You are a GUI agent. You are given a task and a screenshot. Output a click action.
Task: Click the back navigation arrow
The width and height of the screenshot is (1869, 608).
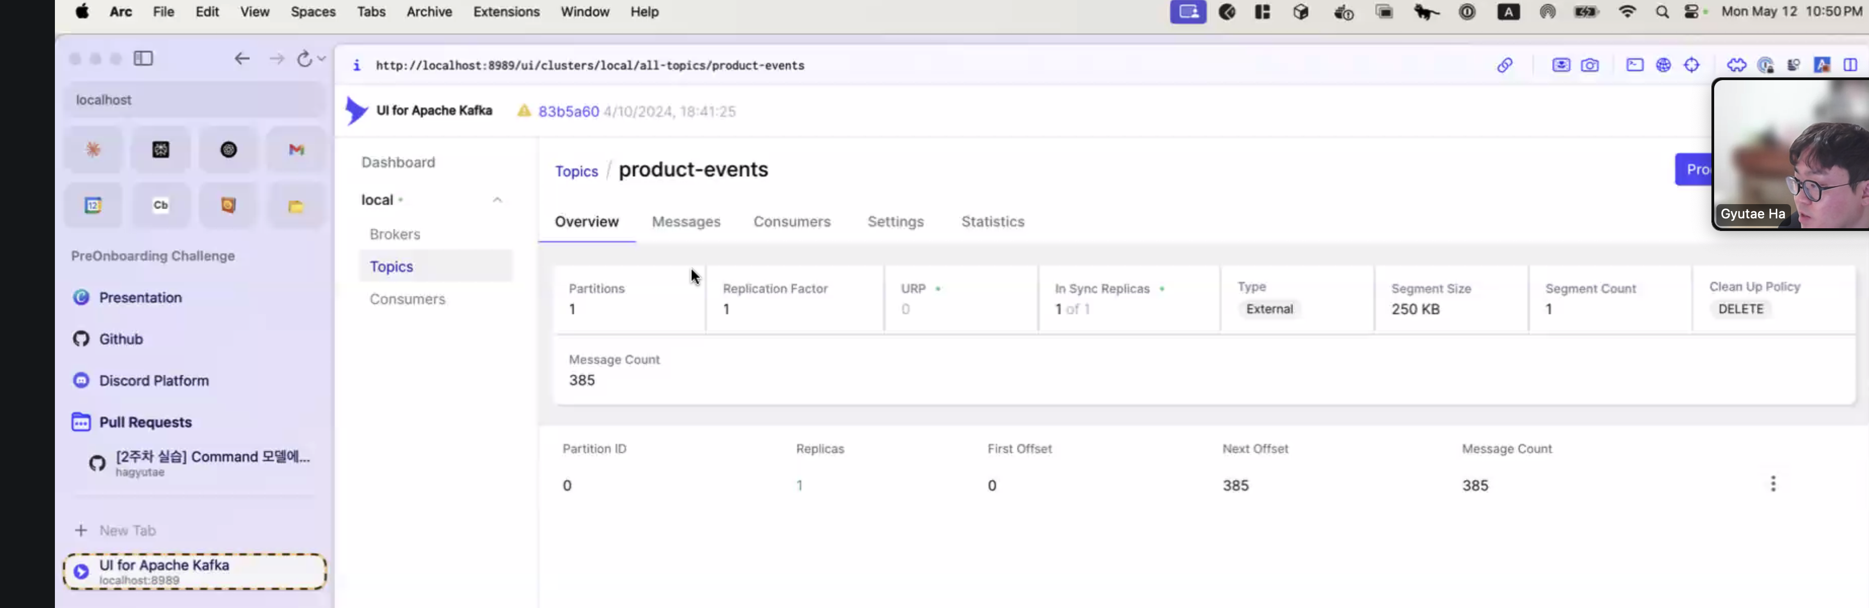pyautogui.click(x=242, y=59)
